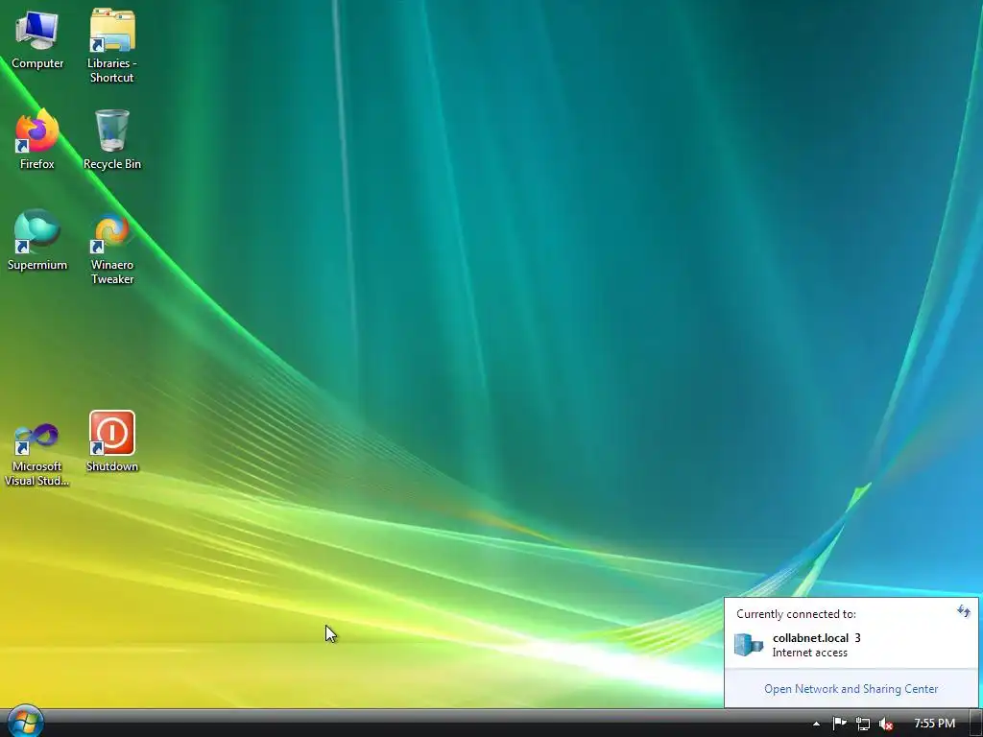983x737 pixels.
Task: Click the 'Internet access' status text
Action: (x=809, y=653)
